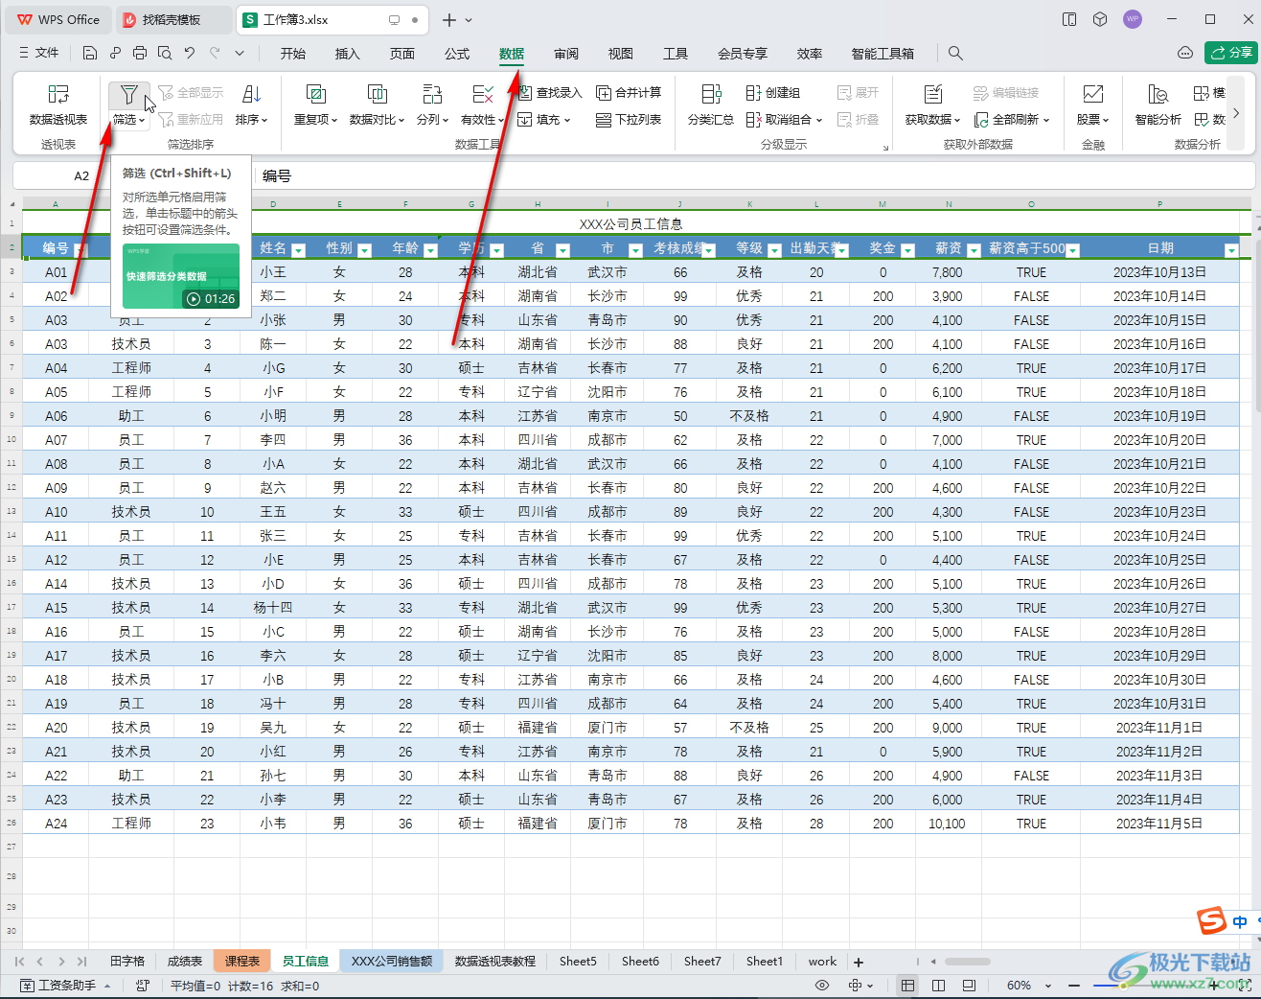Click cell with 2023年10月13日
The image size is (1261, 999).
pos(1159,272)
